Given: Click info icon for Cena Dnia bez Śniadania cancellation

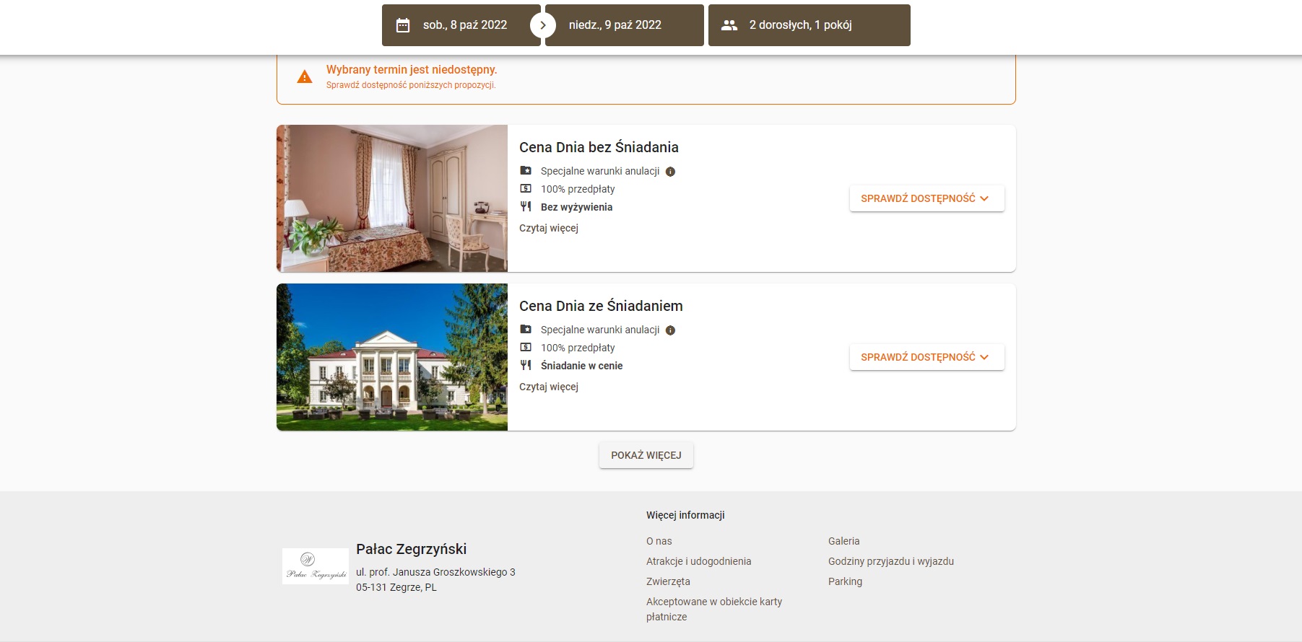Looking at the screenshot, I should 670,172.
